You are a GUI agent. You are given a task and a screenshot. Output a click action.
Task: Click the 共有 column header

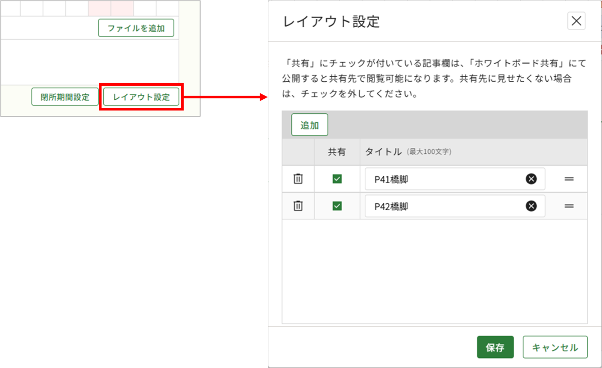tap(337, 152)
